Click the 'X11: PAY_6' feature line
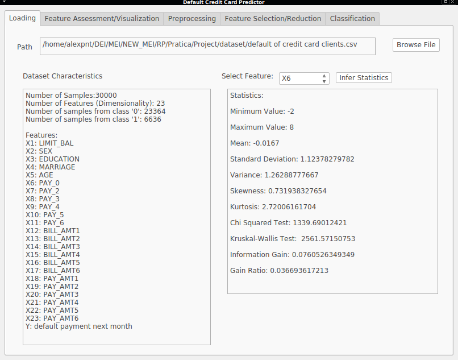 point(45,223)
